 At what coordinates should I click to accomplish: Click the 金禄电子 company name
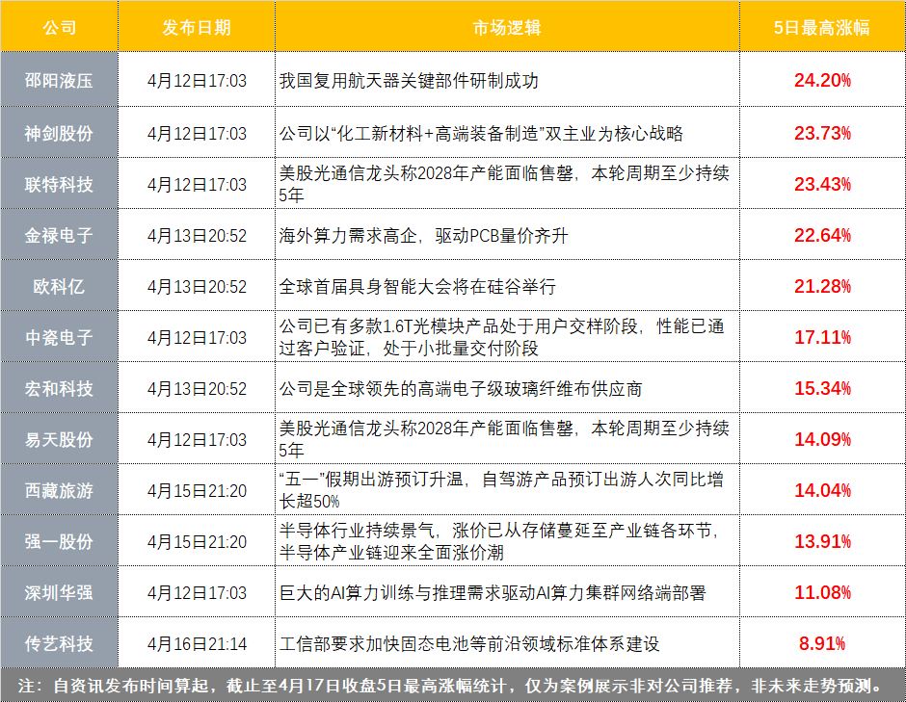click(x=59, y=235)
